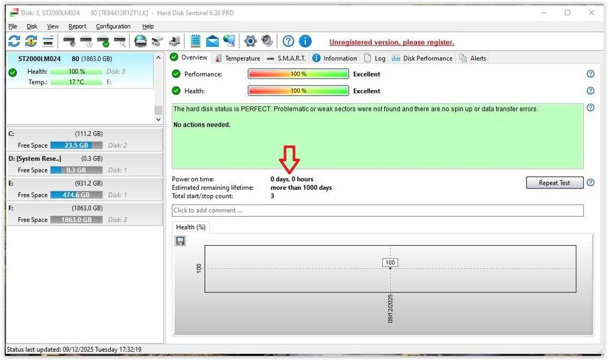Image resolution: width=608 pixels, height=360 pixels.
Task: Open the Disk menu
Action: pos(32,26)
